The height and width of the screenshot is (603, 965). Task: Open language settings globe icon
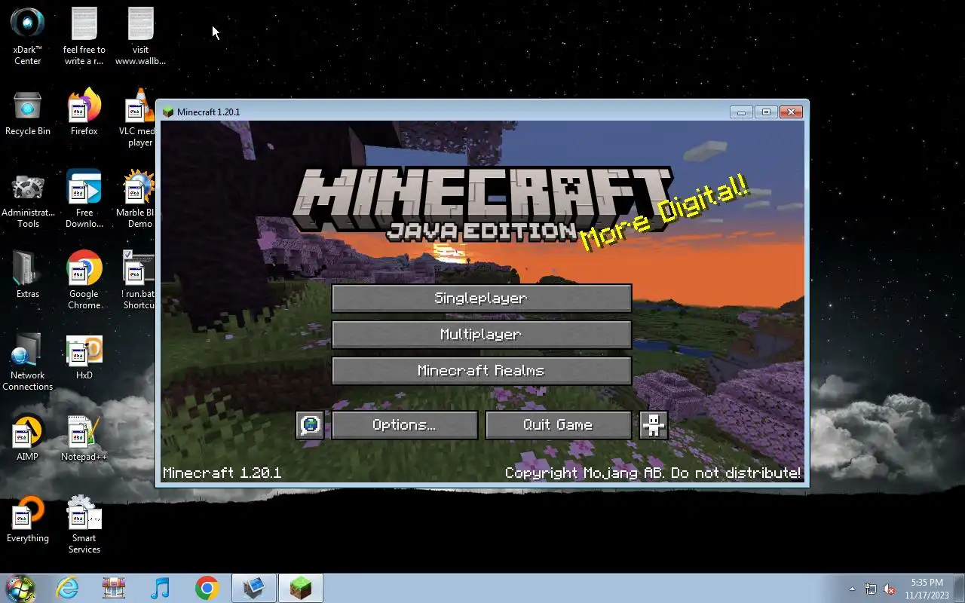pyautogui.click(x=310, y=425)
